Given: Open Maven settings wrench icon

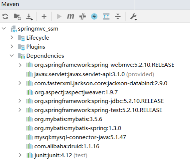Looking at the screenshot, I should point(133,17).
